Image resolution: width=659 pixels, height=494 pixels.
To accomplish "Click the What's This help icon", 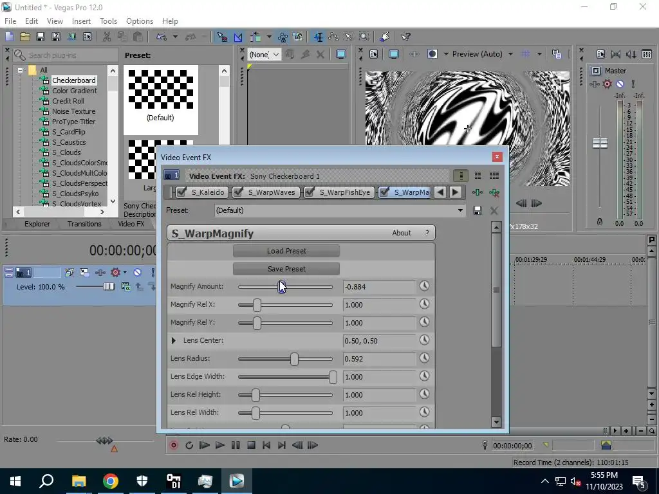I will click(405, 37).
